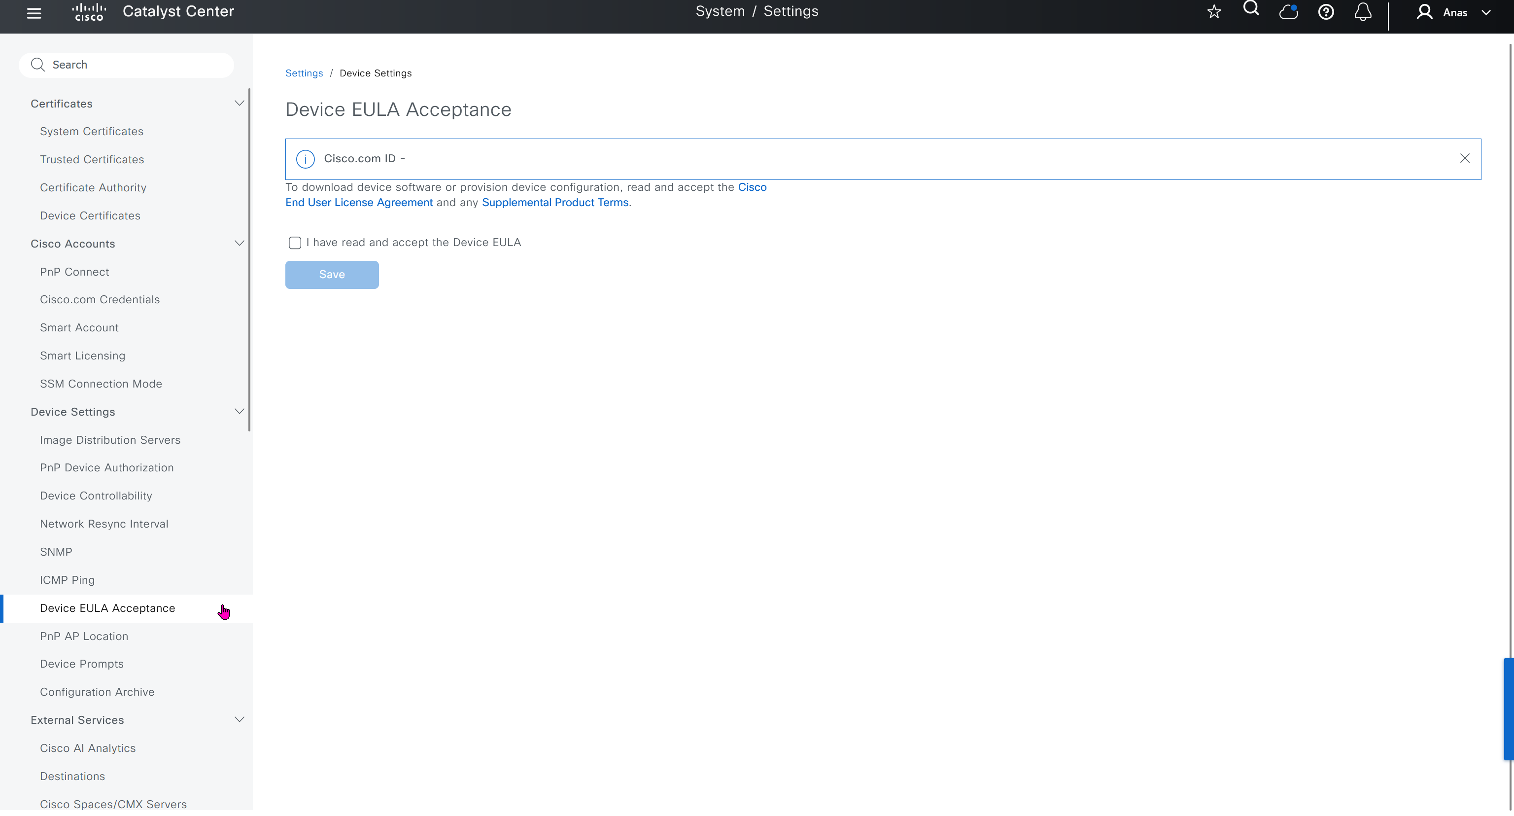Open the hamburger navigation menu
The image size is (1514, 816).
[34, 13]
